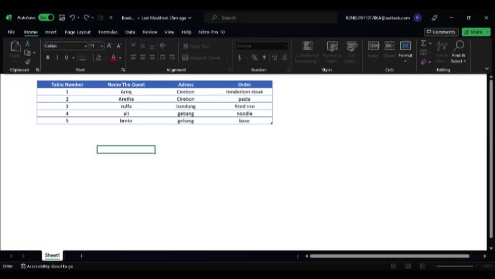Image resolution: width=495 pixels, height=279 pixels.
Task: Click the Find & Select magnifier icon
Action: [x=458, y=46]
